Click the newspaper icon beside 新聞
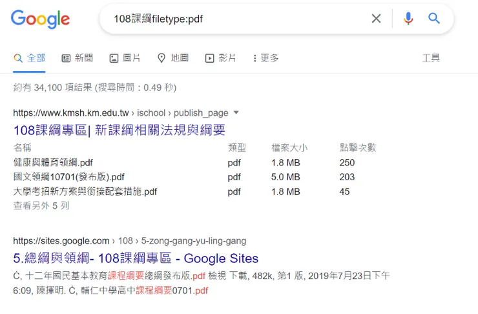 (x=66, y=58)
